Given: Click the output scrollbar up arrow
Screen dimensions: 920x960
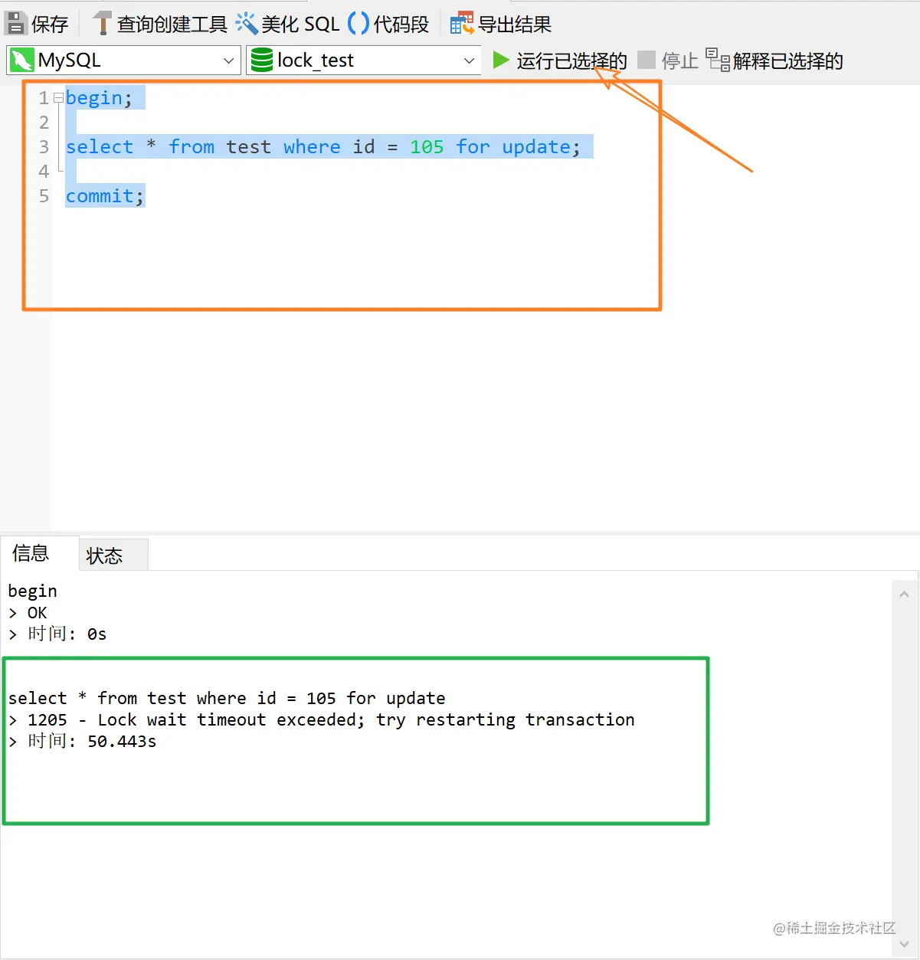Looking at the screenshot, I should pos(904,594).
